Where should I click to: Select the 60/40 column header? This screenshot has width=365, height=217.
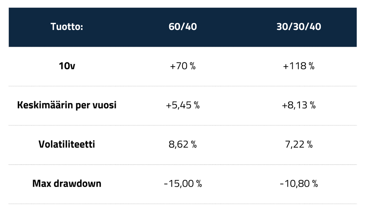182,27
